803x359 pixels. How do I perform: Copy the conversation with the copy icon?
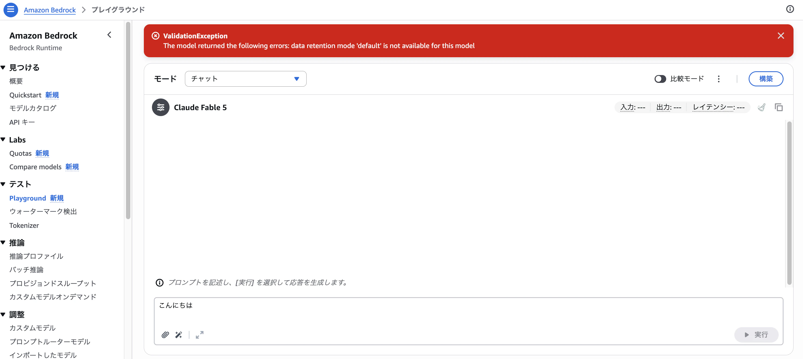click(x=778, y=107)
